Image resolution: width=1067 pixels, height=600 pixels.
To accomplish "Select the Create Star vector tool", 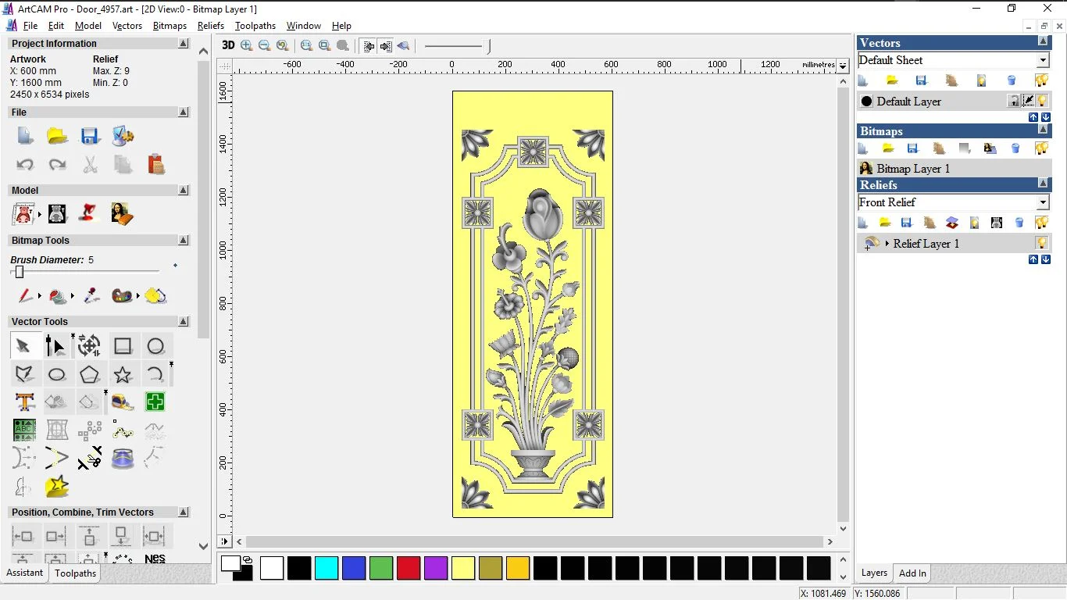I will point(123,374).
